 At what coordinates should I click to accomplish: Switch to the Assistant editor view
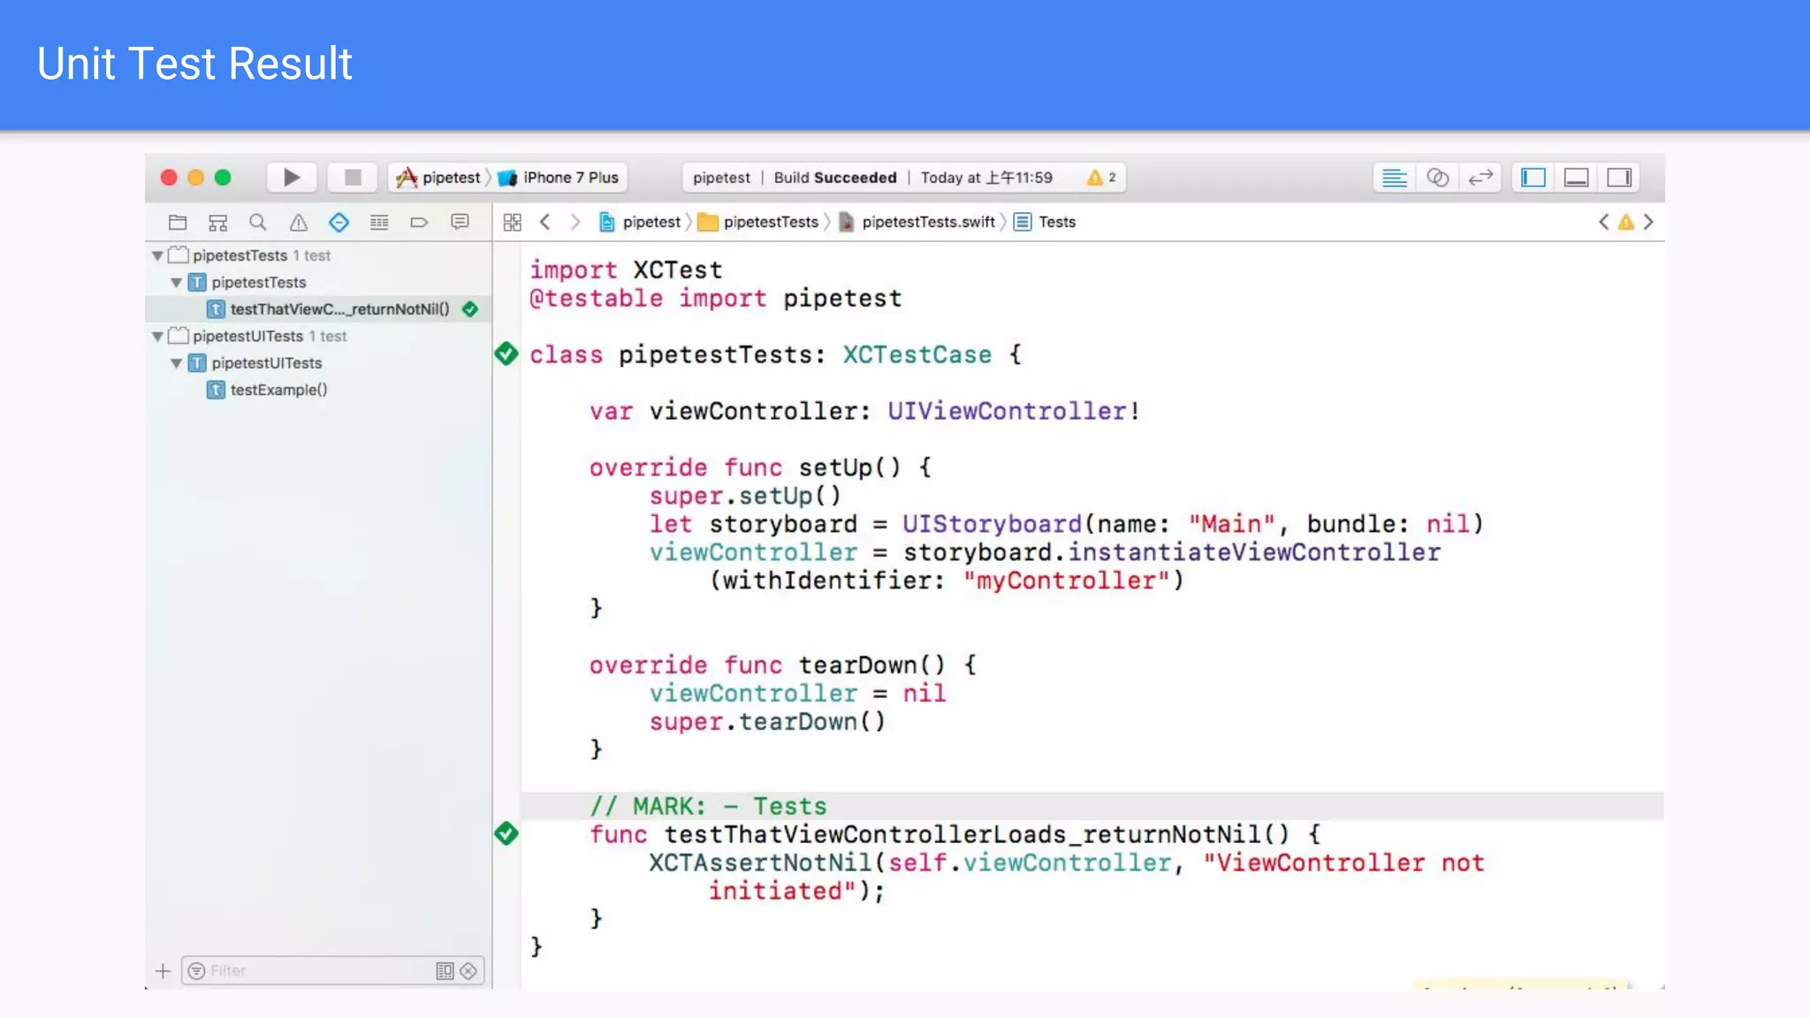tap(1438, 178)
